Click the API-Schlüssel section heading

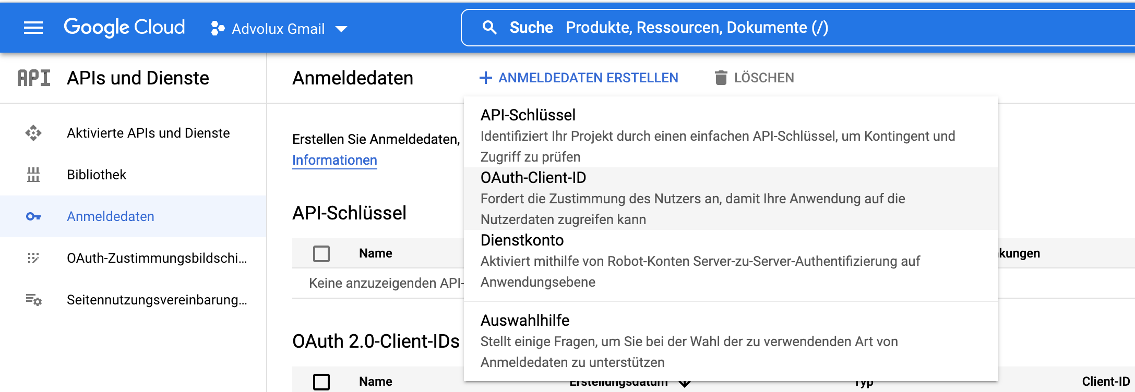(x=349, y=213)
